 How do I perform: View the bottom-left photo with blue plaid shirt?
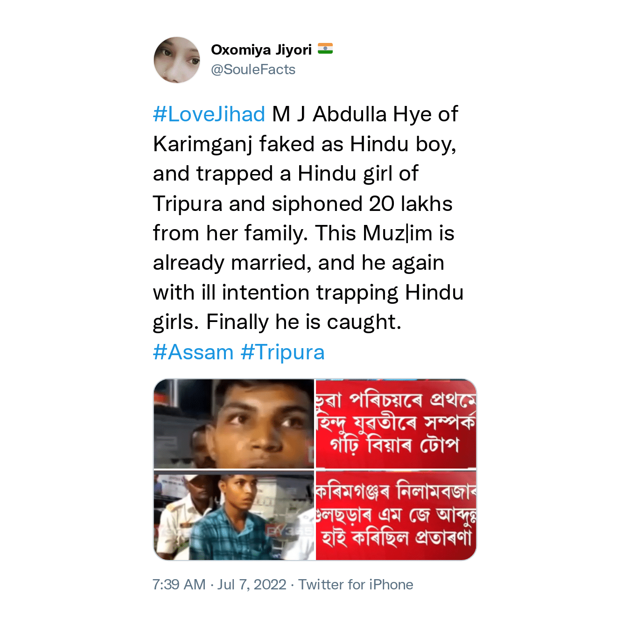(x=234, y=515)
